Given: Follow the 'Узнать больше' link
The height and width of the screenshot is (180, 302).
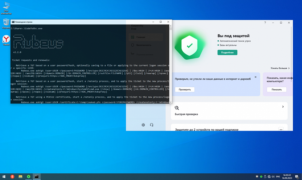Looking at the screenshot, I should [x=280, y=68].
